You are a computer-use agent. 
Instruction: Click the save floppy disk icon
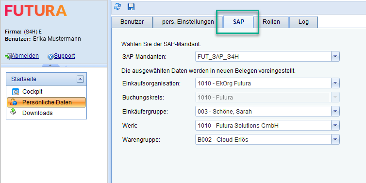[x=131, y=6]
